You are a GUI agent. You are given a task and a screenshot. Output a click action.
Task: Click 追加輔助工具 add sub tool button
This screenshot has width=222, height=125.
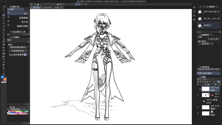(x=18, y=32)
